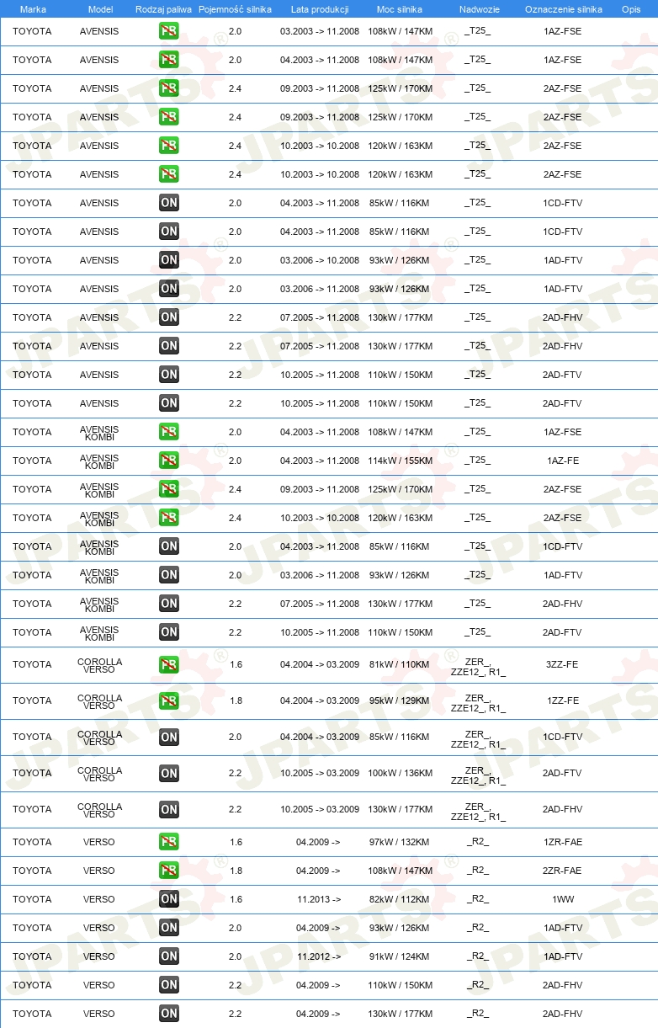
Task: Click diesel ON icon in Verso 91kW 11.2012 row
Action: tap(169, 956)
